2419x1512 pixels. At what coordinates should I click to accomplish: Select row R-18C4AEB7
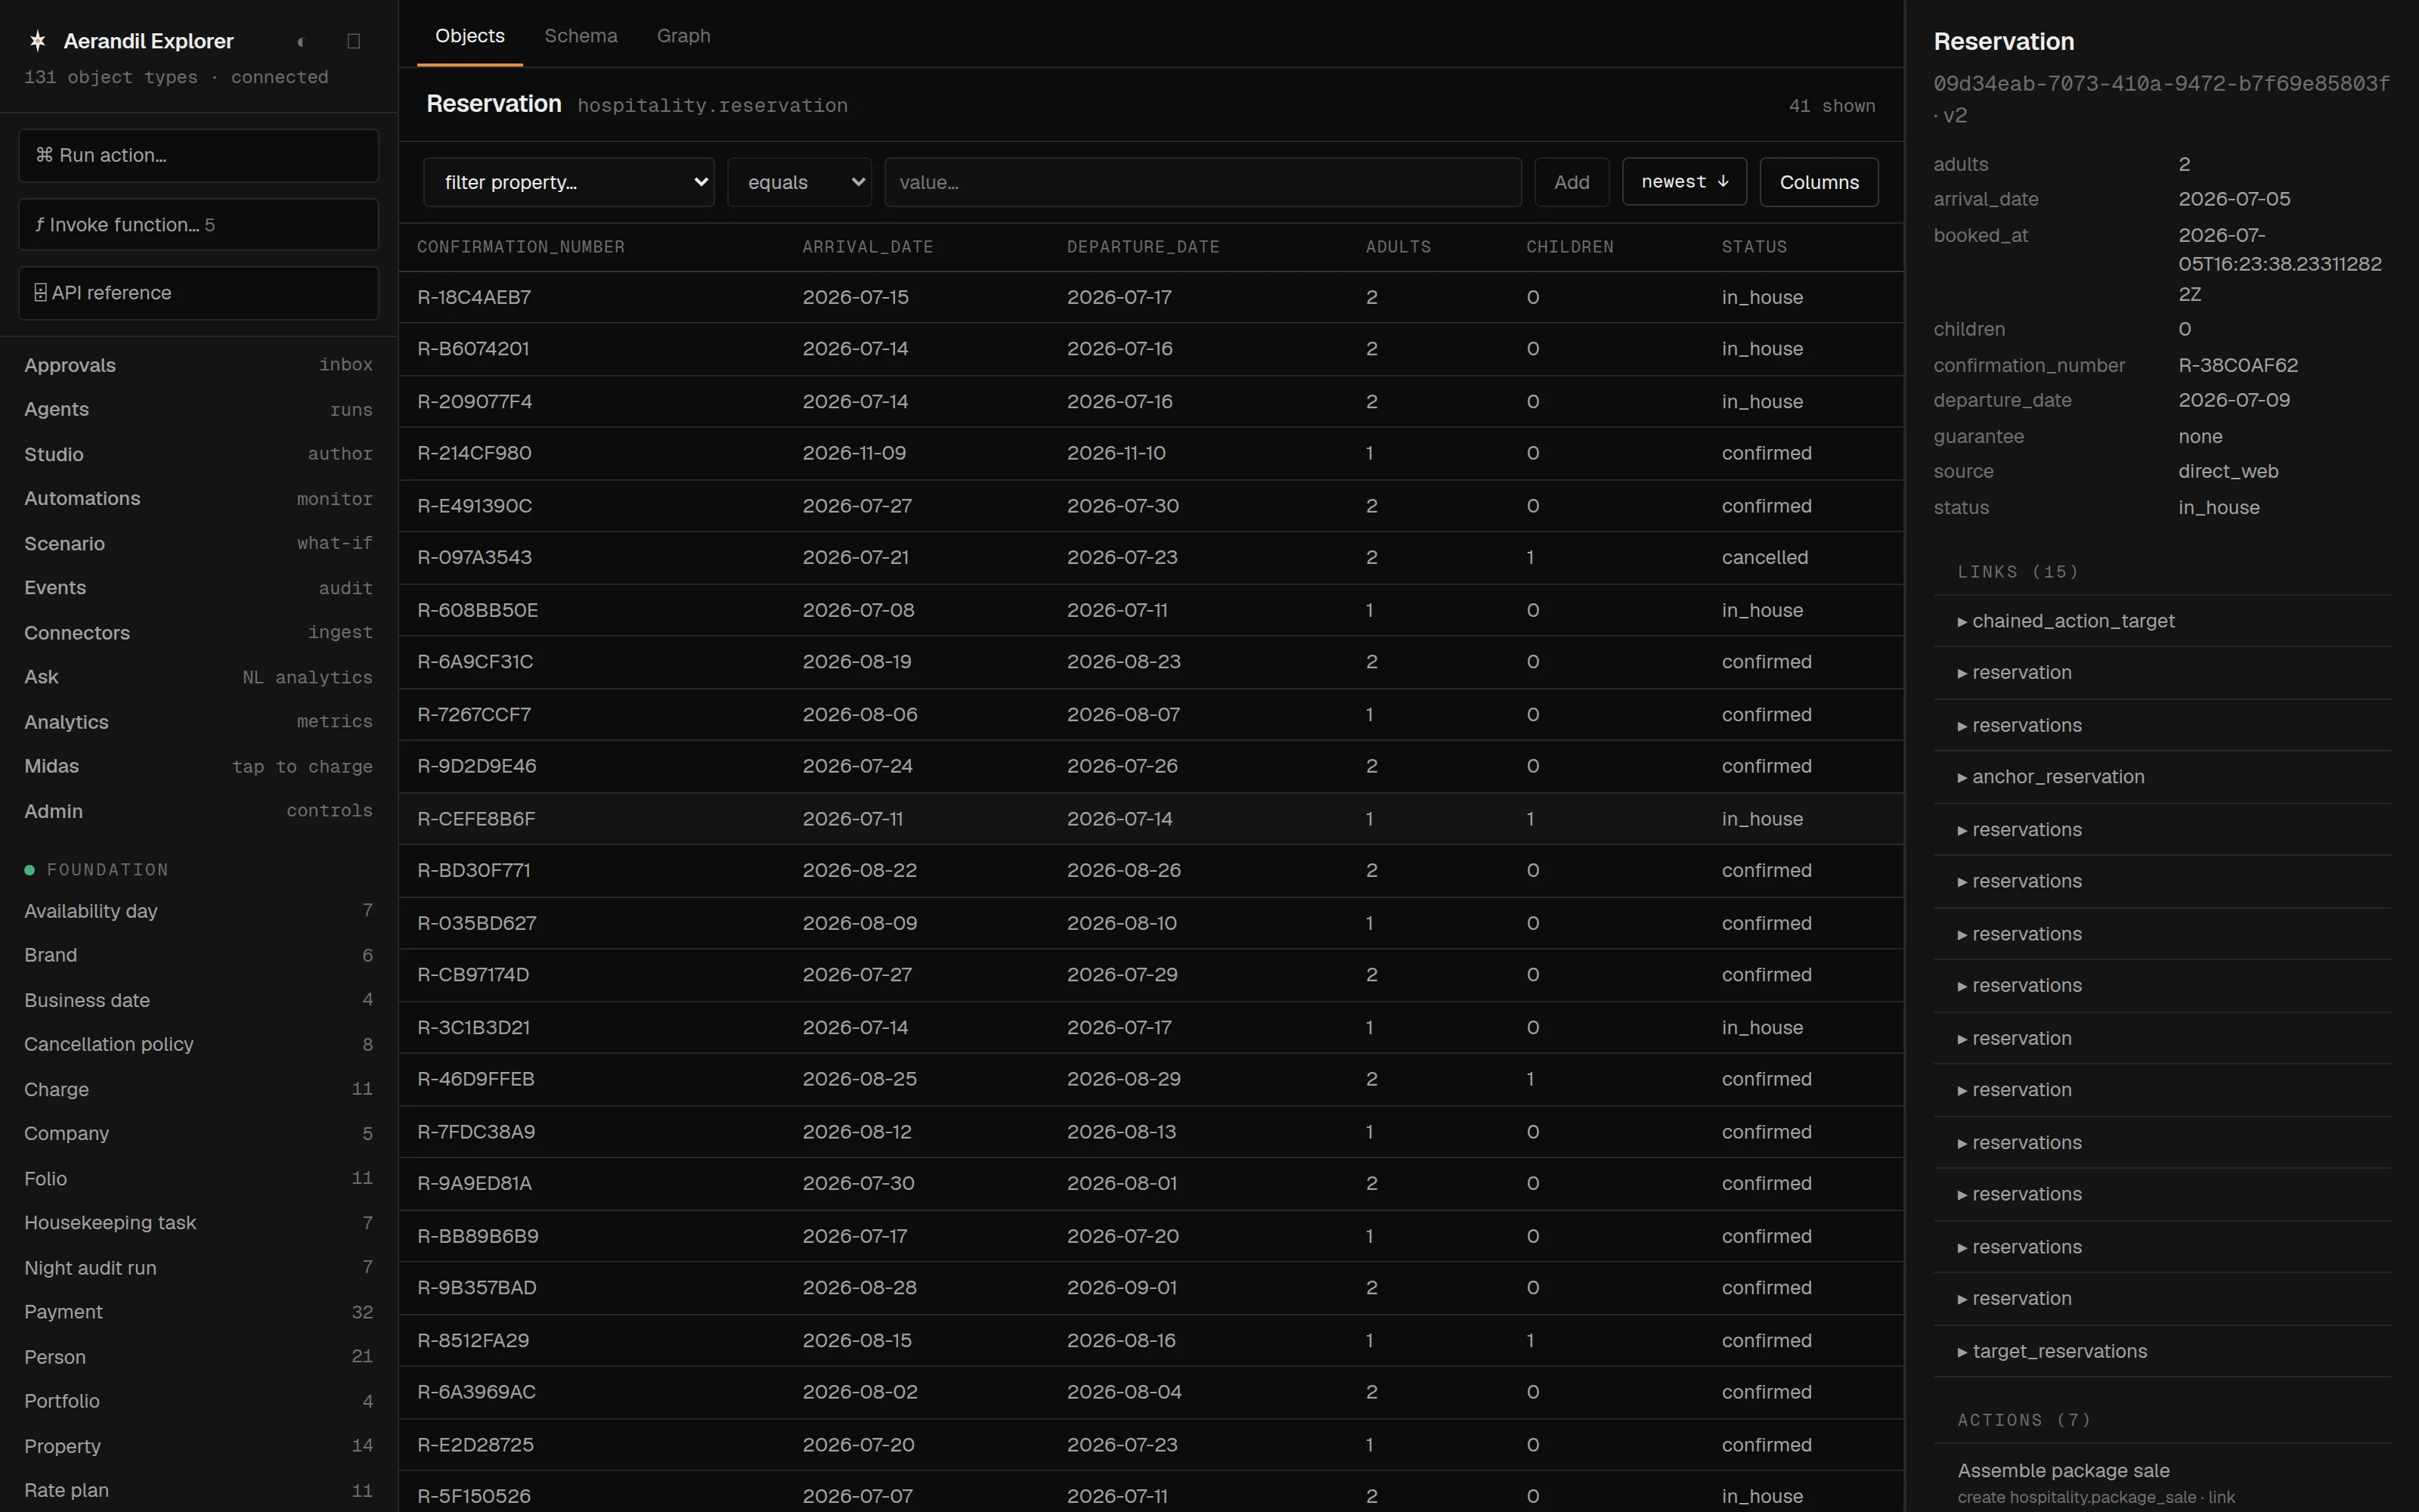click(1151, 297)
